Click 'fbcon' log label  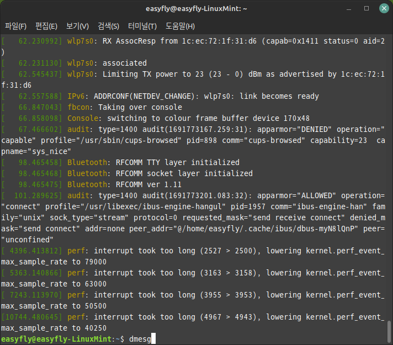coord(78,107)
